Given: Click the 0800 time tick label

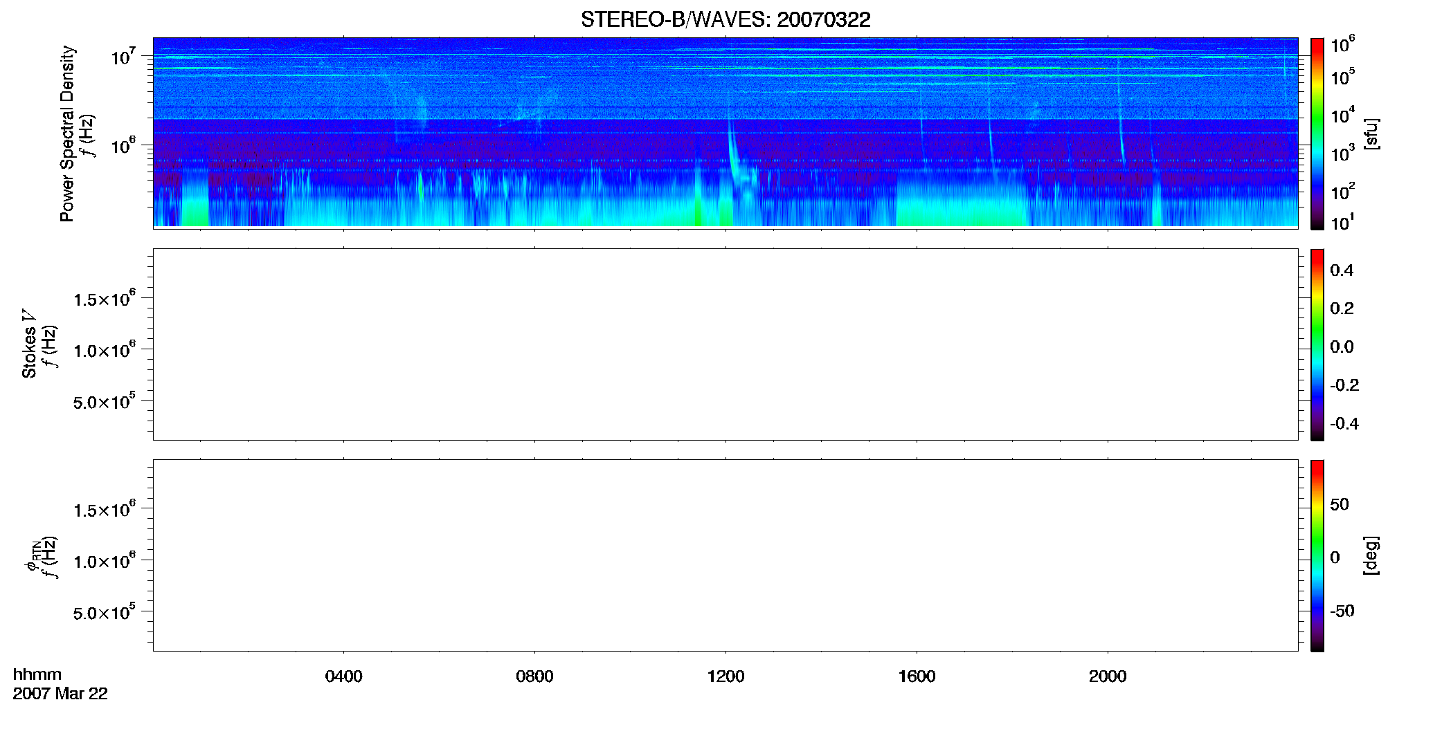Looking at the screenshot, I should pos(534,676).
